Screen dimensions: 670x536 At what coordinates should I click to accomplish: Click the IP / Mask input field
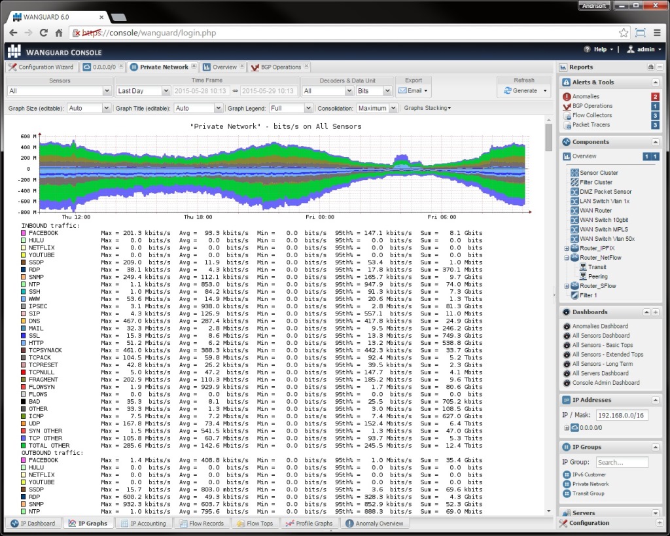coord(620,414)
